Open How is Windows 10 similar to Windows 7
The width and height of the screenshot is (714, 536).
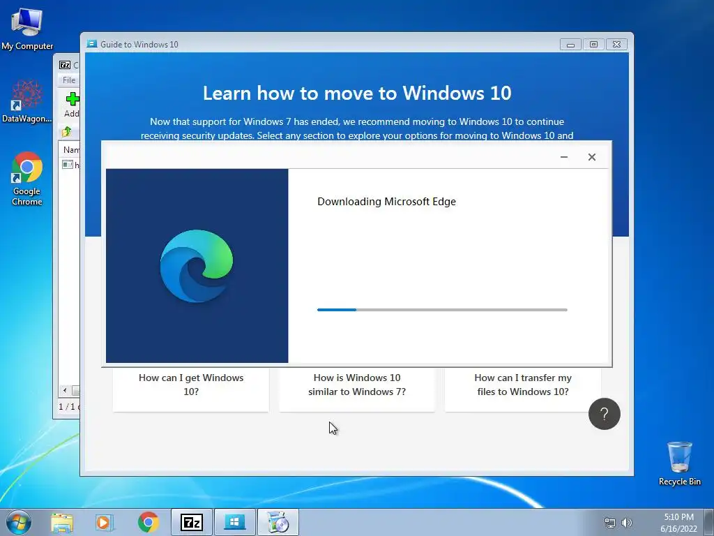(x=356, y=389)
